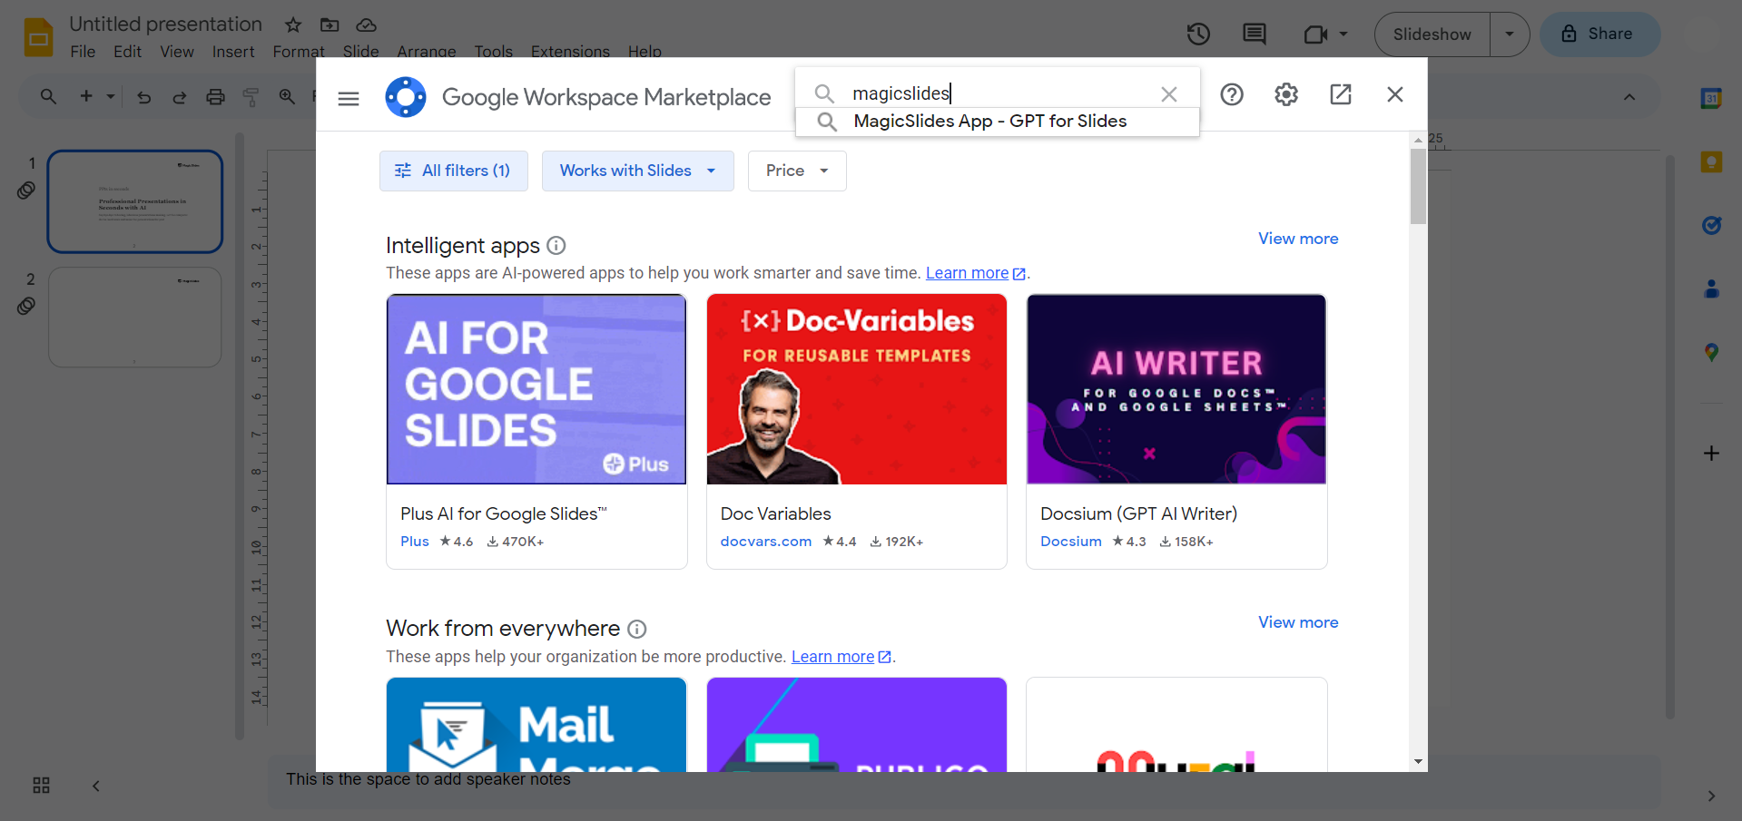
Task: Collapse the toolbar with up chevron
Action: pos(1629,97)
